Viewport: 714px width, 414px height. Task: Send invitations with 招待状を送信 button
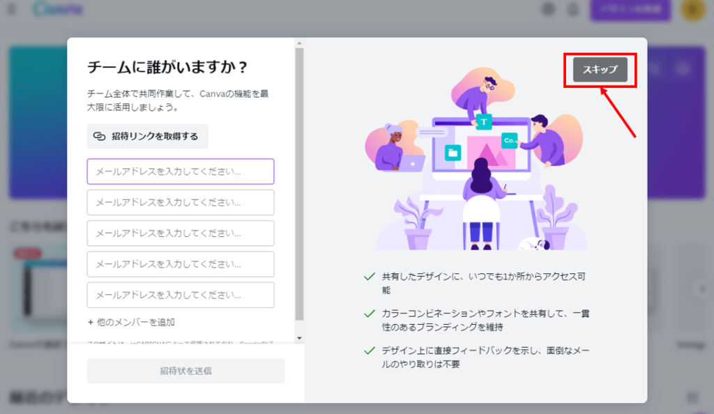185,371
